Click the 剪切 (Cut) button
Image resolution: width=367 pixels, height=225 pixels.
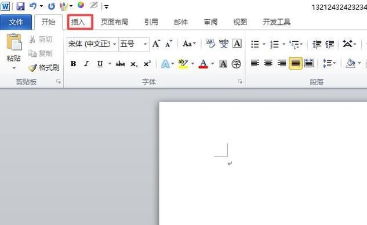[41, 39]
